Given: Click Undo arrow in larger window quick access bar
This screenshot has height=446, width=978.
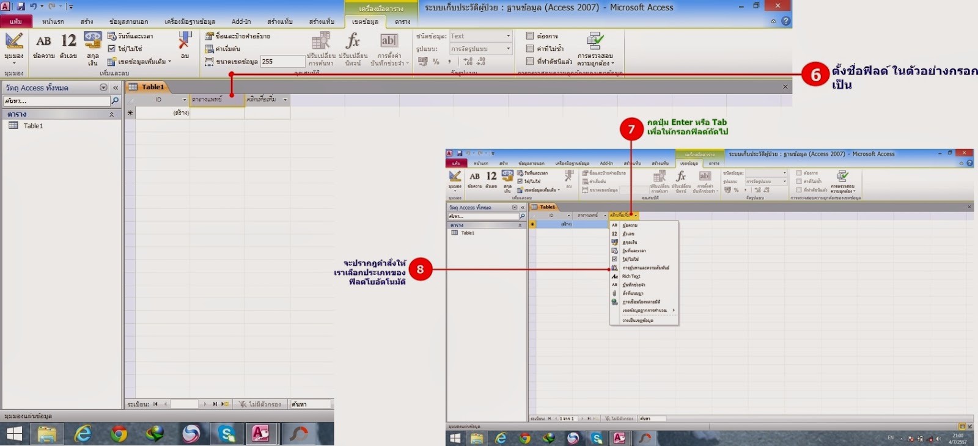Looking at the screenshot, I should click(34, 7).
